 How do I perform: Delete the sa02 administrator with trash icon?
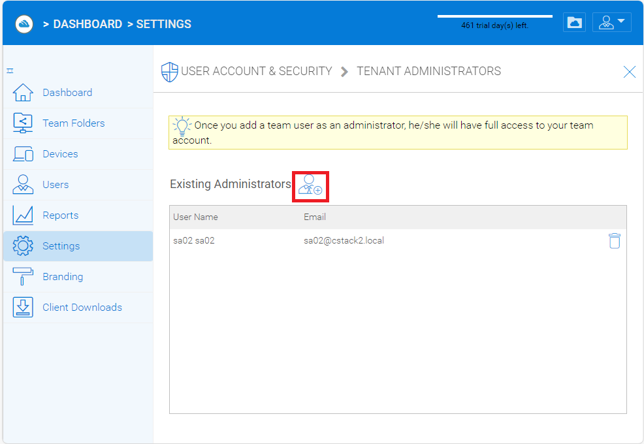click(x=614, y=241)
